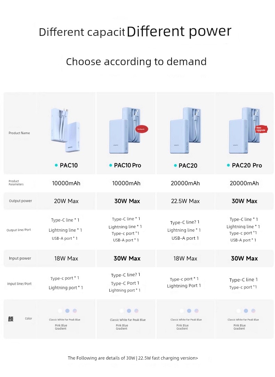Click the red New Upgrade badge on PAC20 Pro
Screen dimensions: 275x377
click(x=261, y=129)
